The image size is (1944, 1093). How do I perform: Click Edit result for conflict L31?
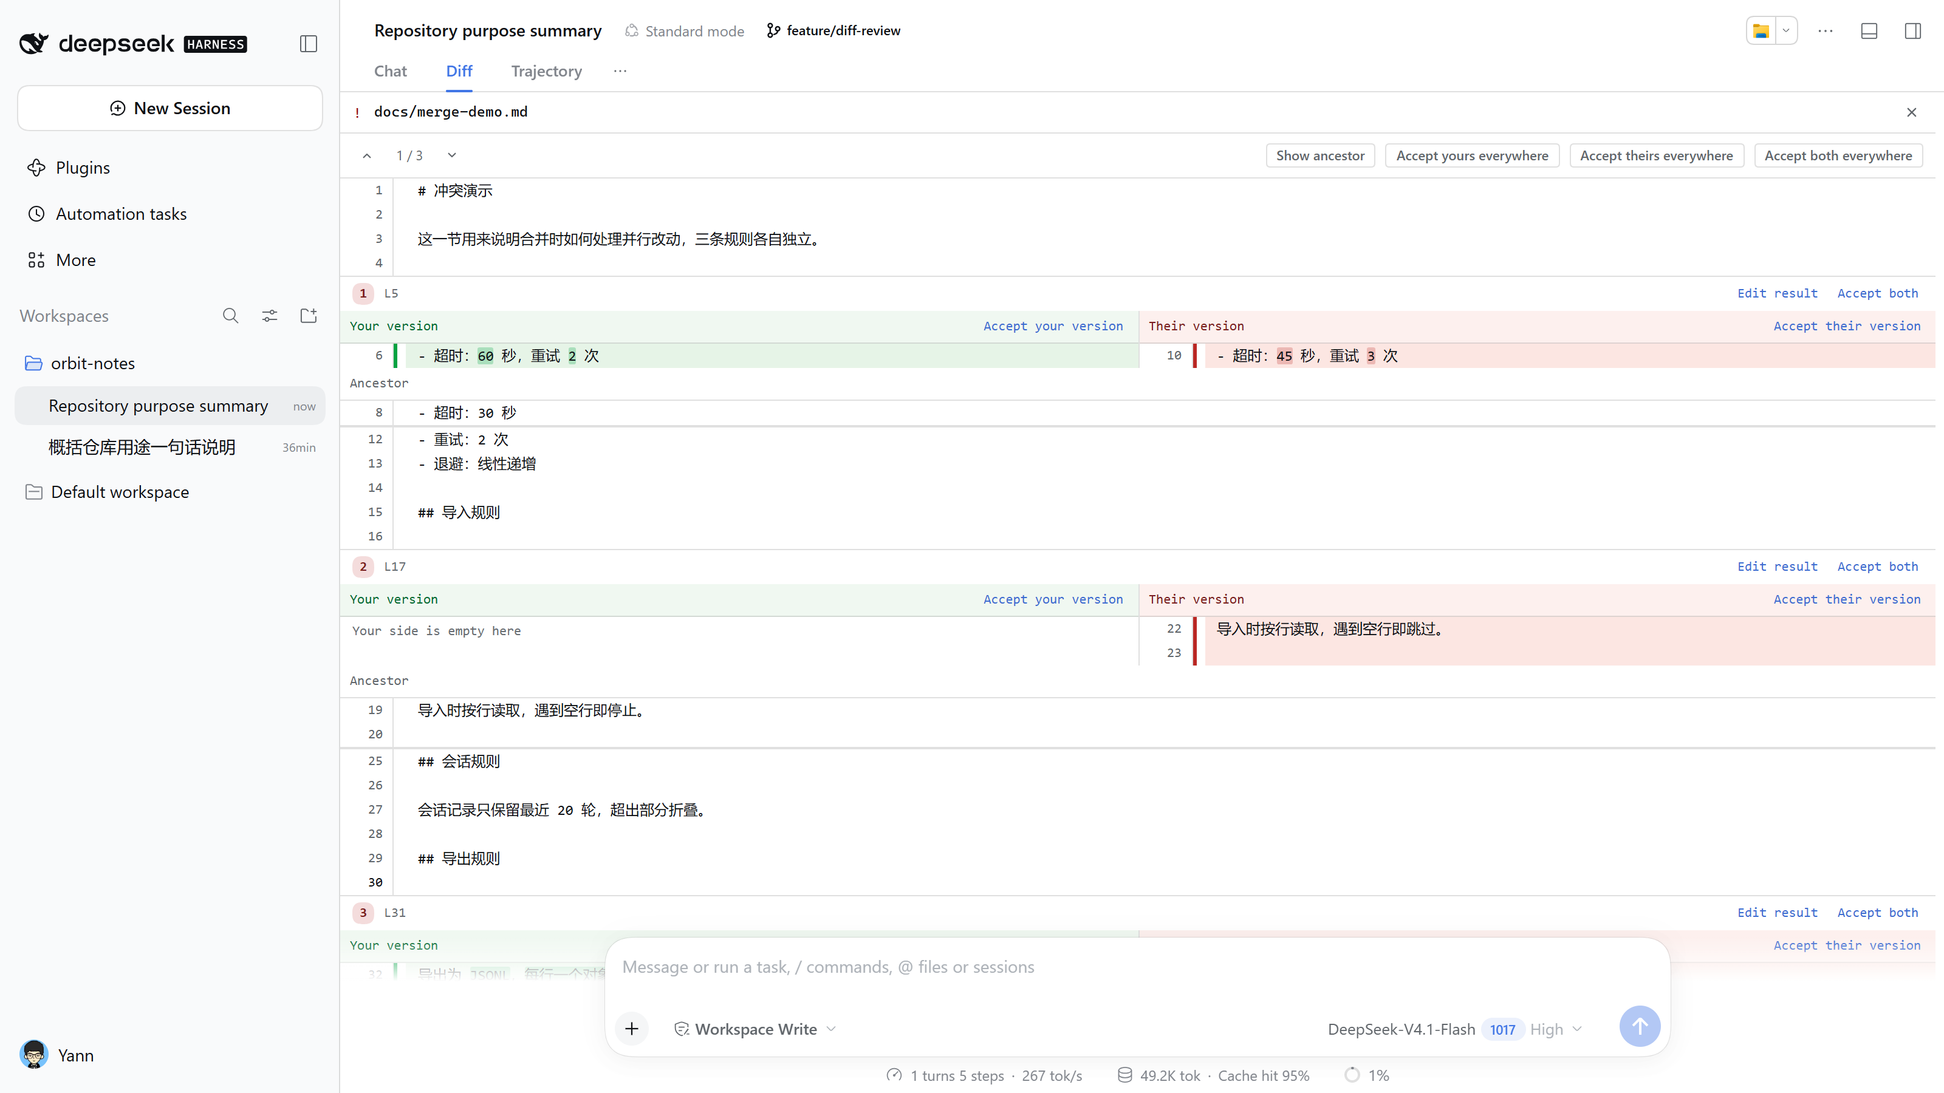click(1777, 912)
